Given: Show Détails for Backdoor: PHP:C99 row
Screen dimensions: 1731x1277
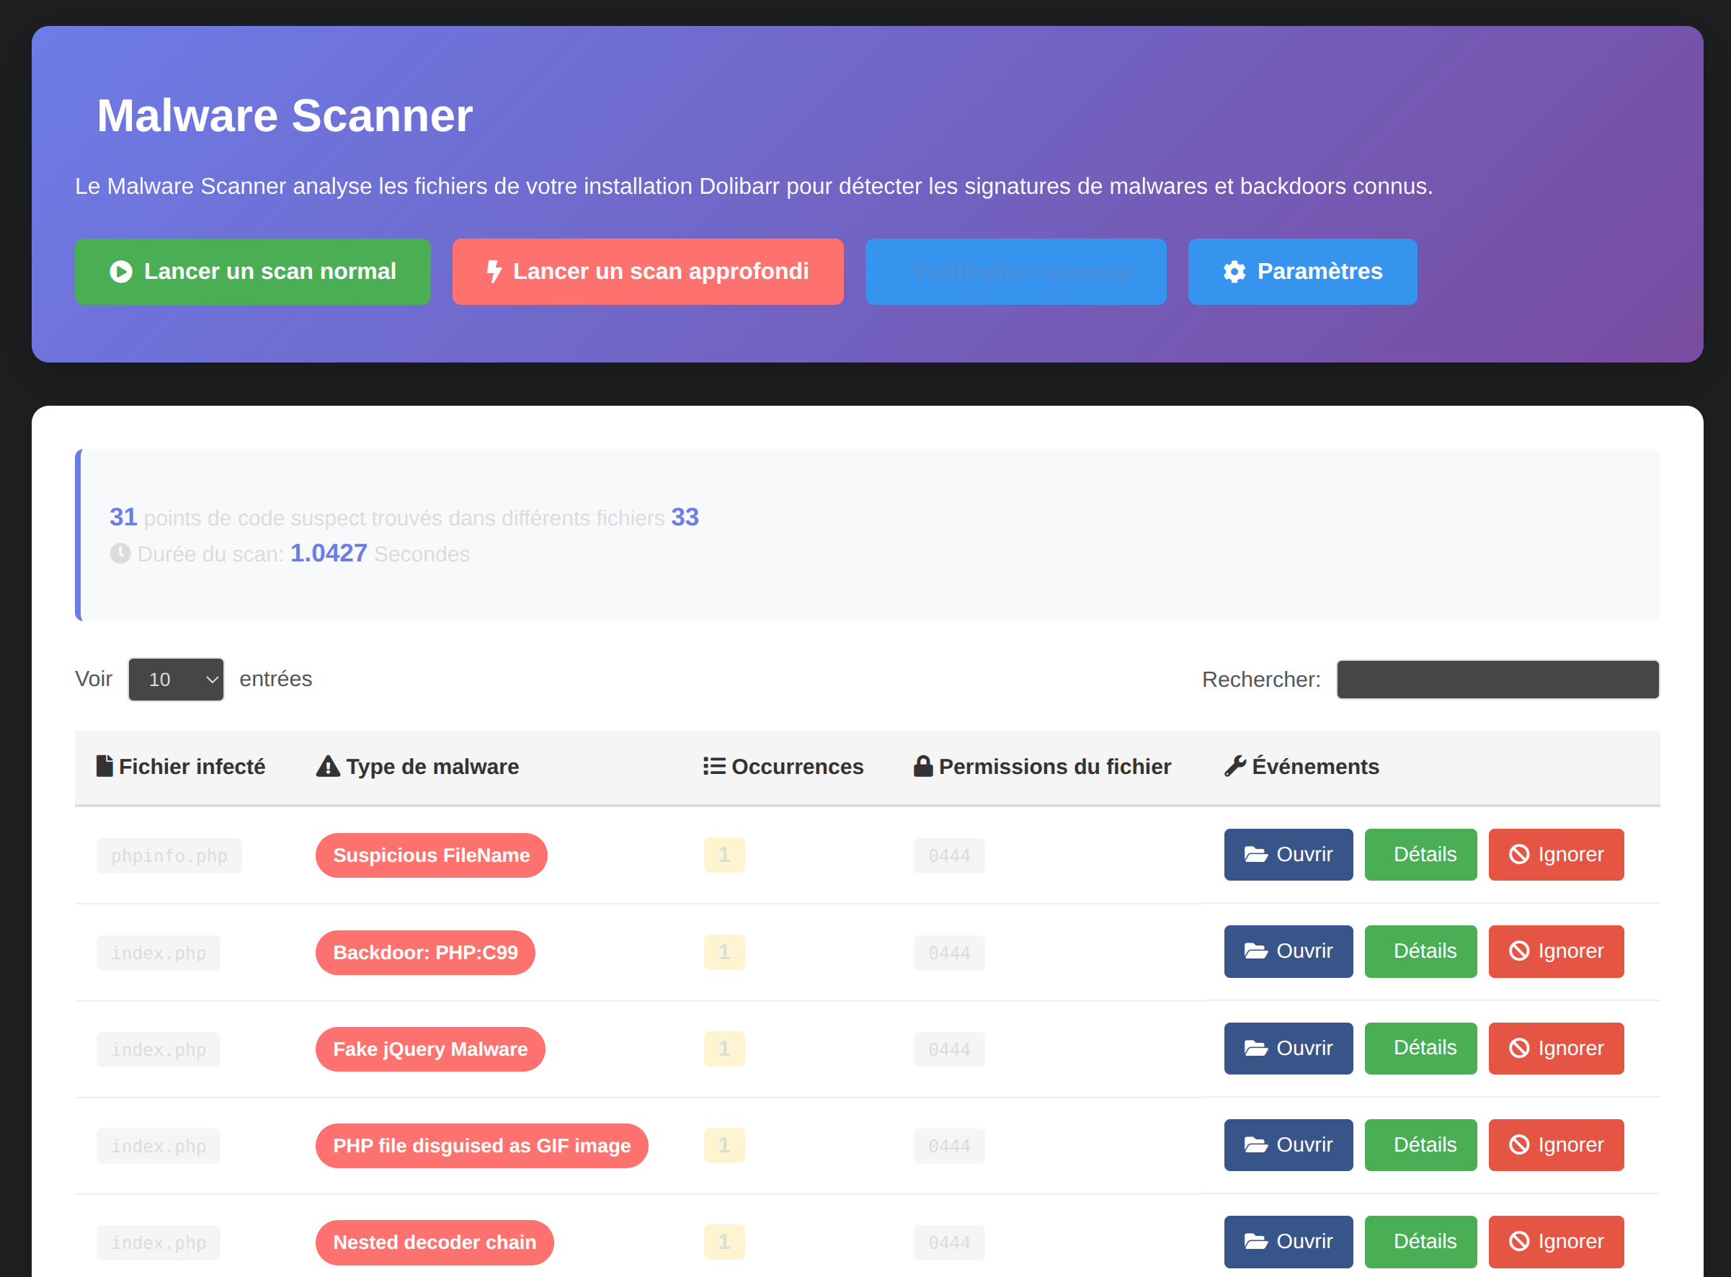Looking at the screenshot, I should [x=1420, y=951].
